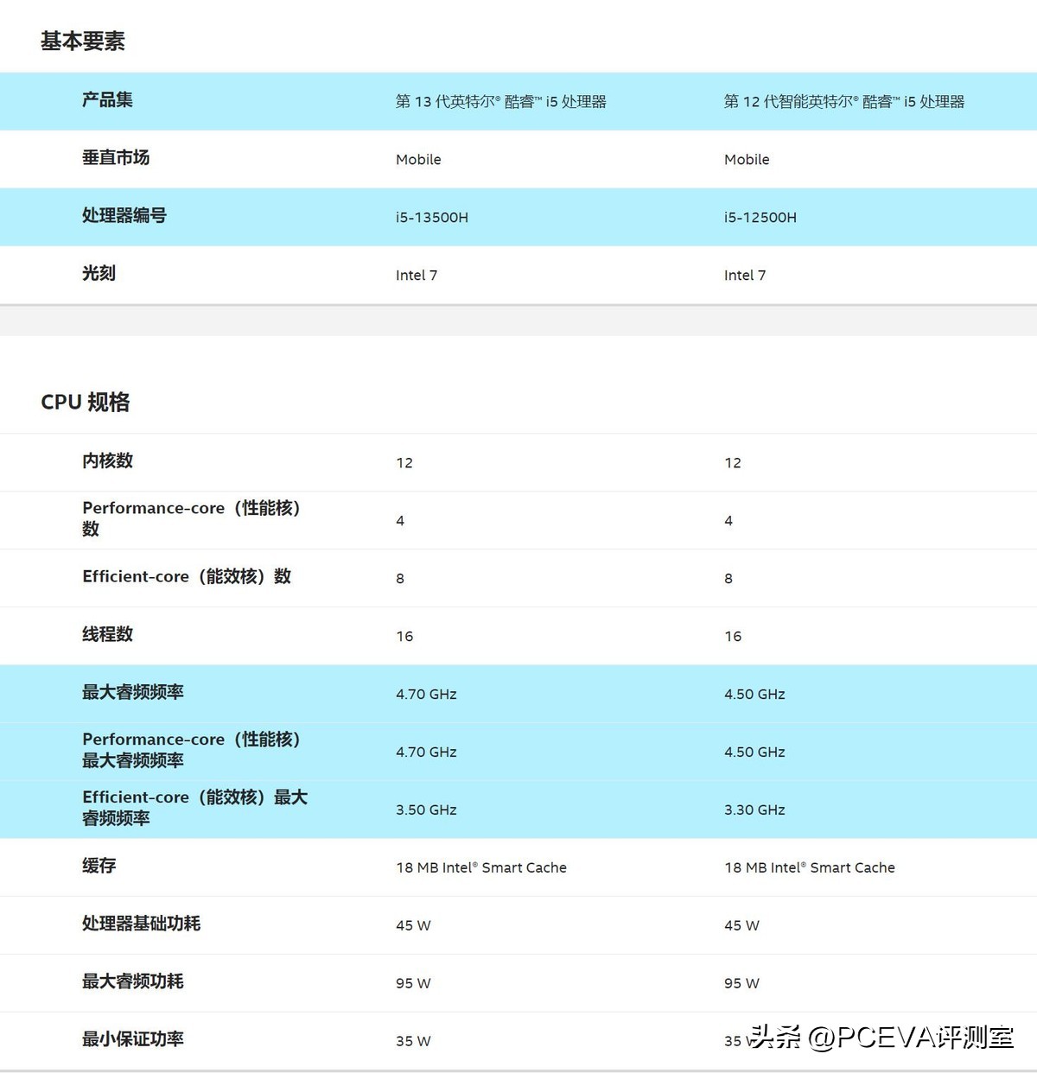Image resolution: width=1037 pixels, height=1073 pixels.
Task: Click the 最大睿频频率 row label
Action: [132, 693]
